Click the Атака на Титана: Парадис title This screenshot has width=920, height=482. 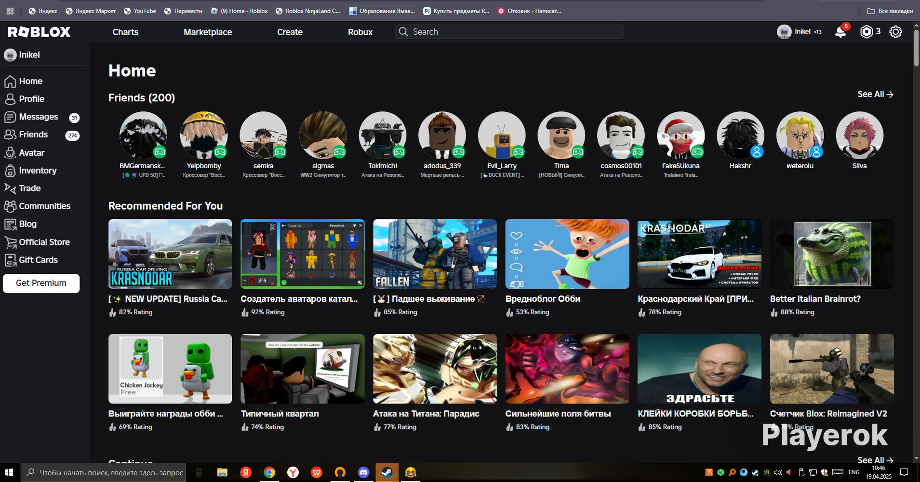coord(426,414)
